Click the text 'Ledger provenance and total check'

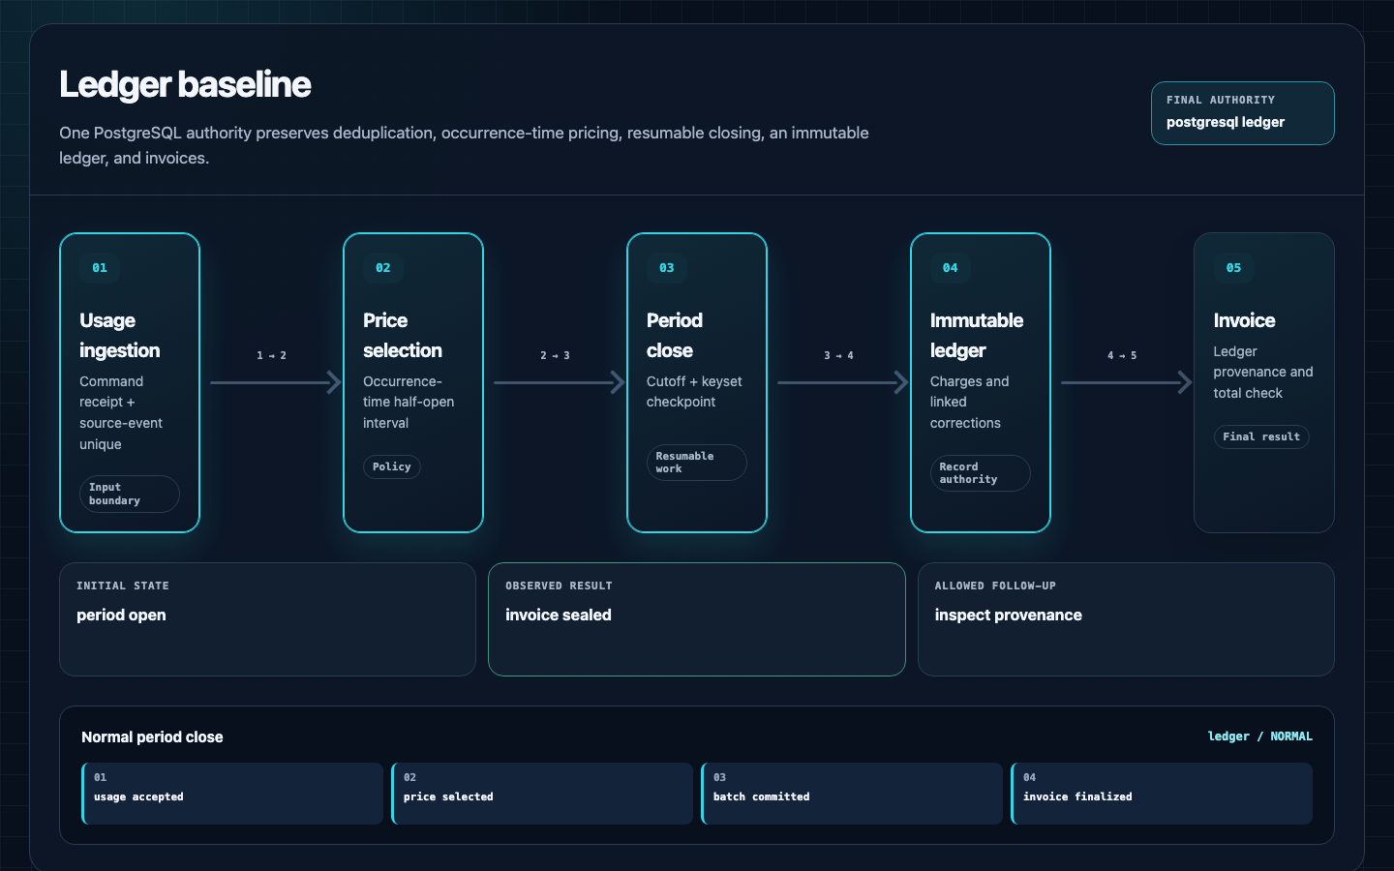pyautogui.click(x=1263, y=373)
